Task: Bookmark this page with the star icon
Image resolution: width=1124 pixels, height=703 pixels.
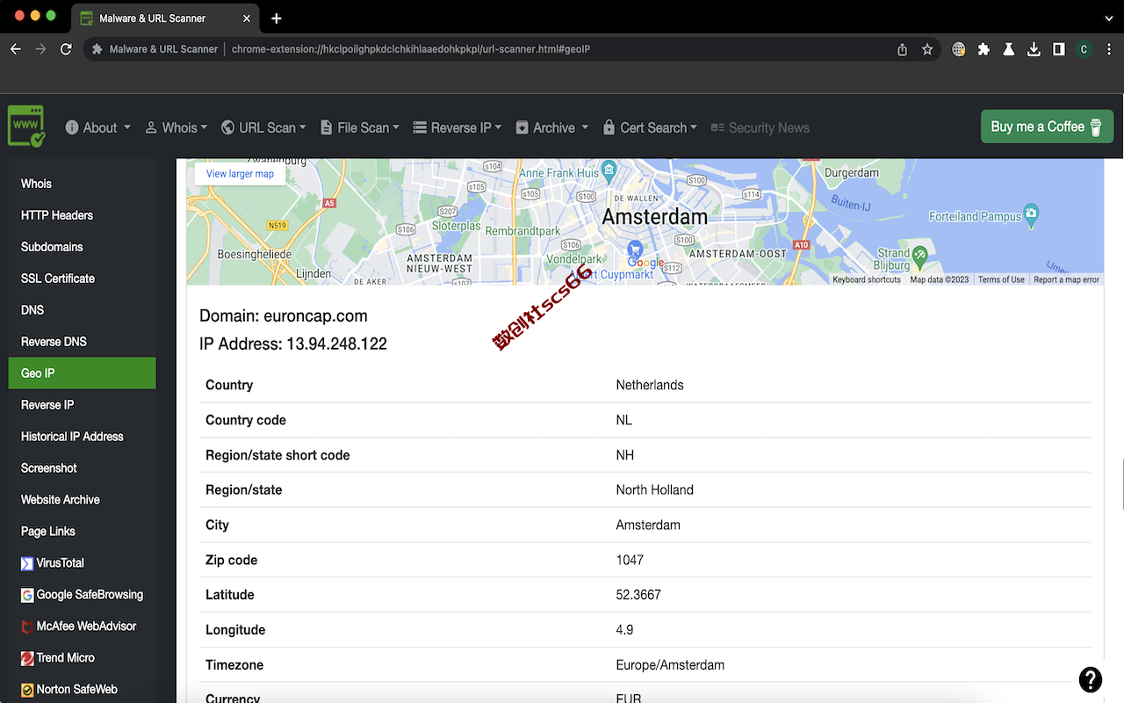Action: 927,49
